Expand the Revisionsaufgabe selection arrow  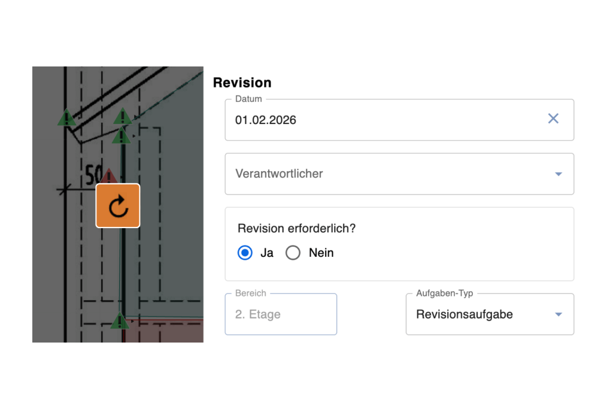558,314
